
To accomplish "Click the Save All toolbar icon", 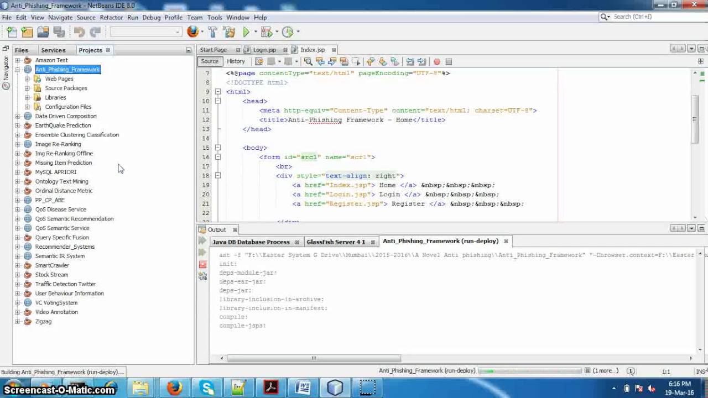I will click(x=59, y=32).
